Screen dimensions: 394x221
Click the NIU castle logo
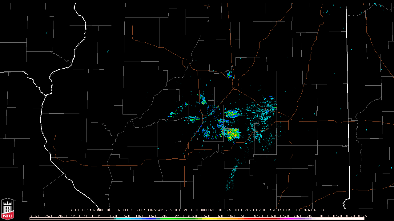pyautogui.click(x=7, y=209)
